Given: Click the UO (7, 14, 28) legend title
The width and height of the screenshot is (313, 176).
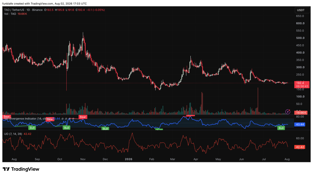Looking at the screenshot, I should (13, 134).
